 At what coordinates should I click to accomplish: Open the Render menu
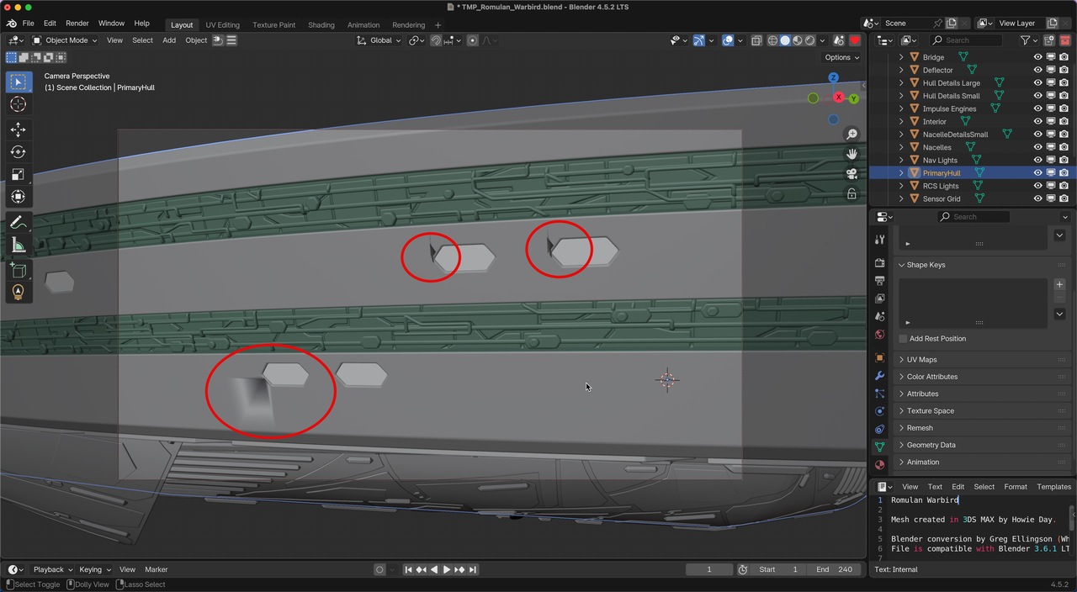tap(77, 24)
